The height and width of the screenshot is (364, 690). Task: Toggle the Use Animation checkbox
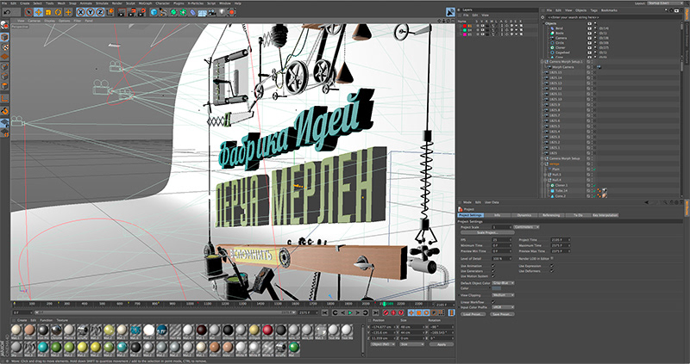tap(492, 266)
